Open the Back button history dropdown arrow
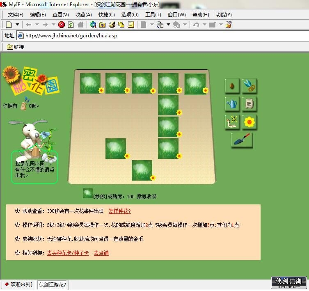The image size is (309, 291). click(37, 25)
